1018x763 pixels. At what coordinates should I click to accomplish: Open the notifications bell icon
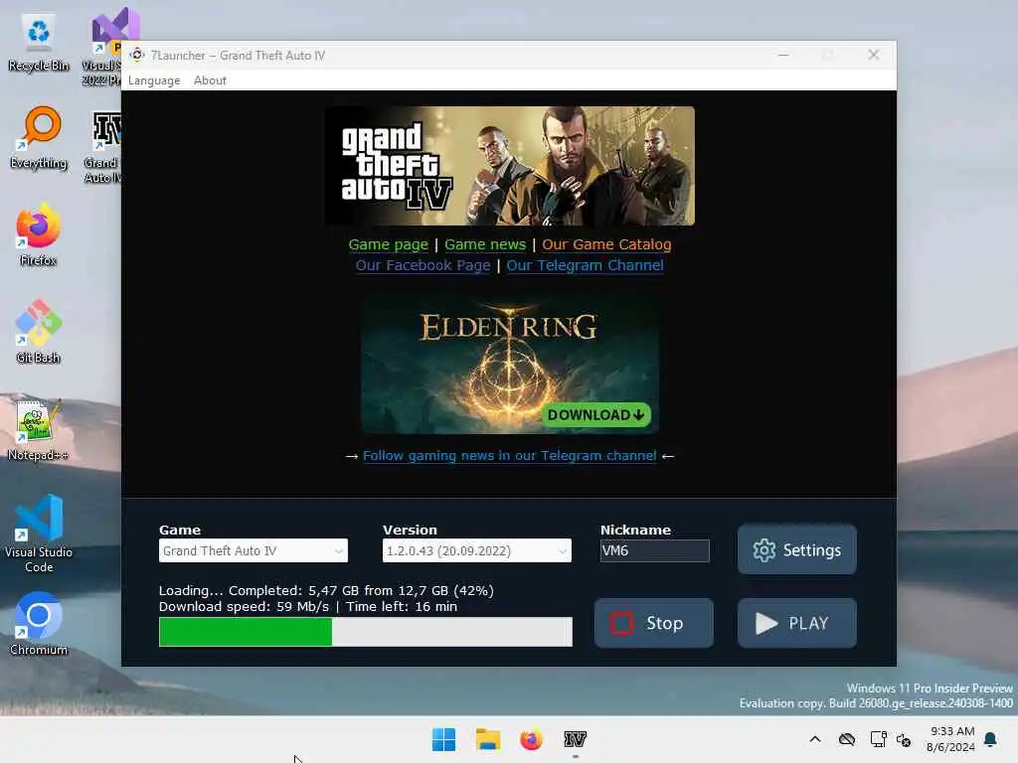991,739
